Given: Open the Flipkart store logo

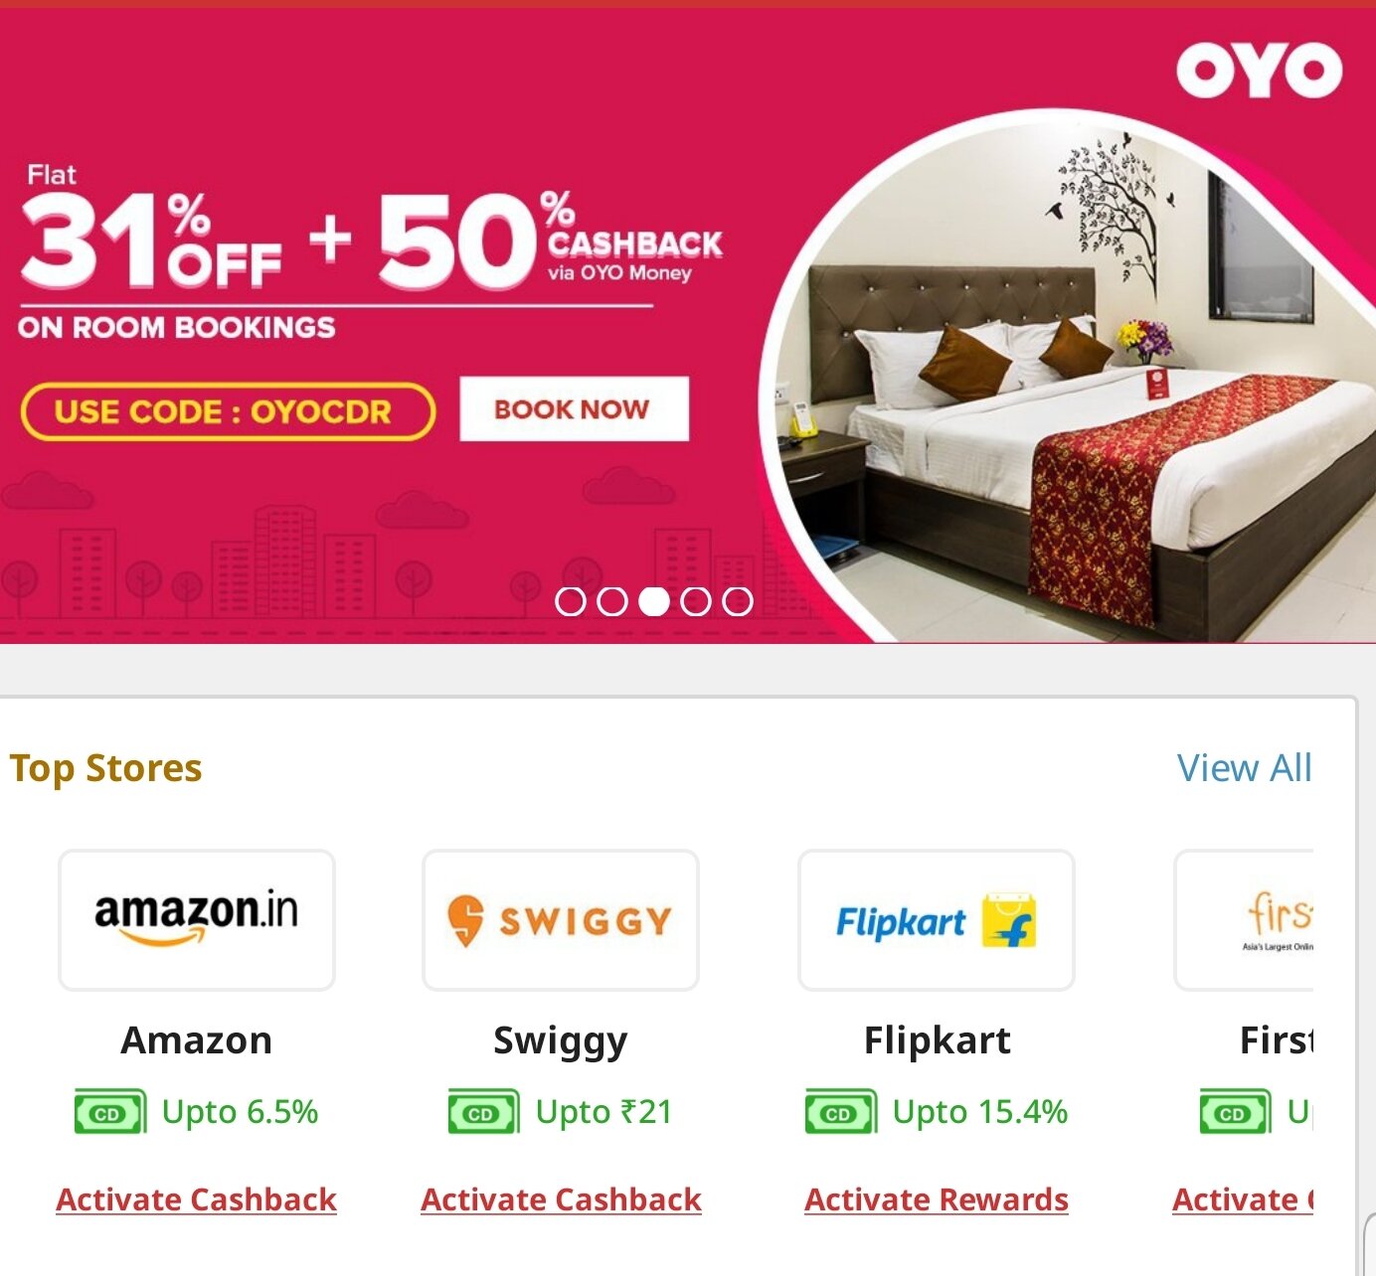Looking at the screenshot, I should [x=937, y=920].
